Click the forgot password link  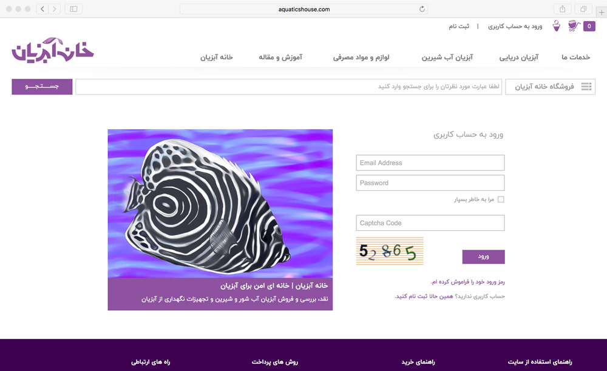point(468,282)
